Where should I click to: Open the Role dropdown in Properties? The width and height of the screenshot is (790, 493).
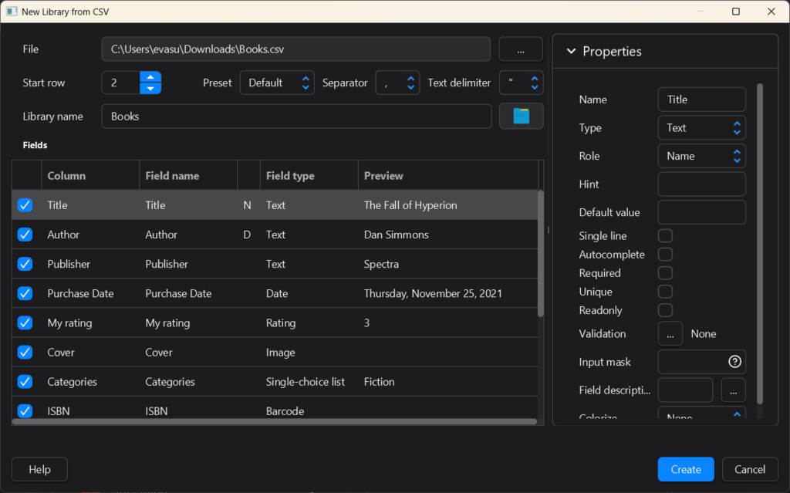point(701,156)
